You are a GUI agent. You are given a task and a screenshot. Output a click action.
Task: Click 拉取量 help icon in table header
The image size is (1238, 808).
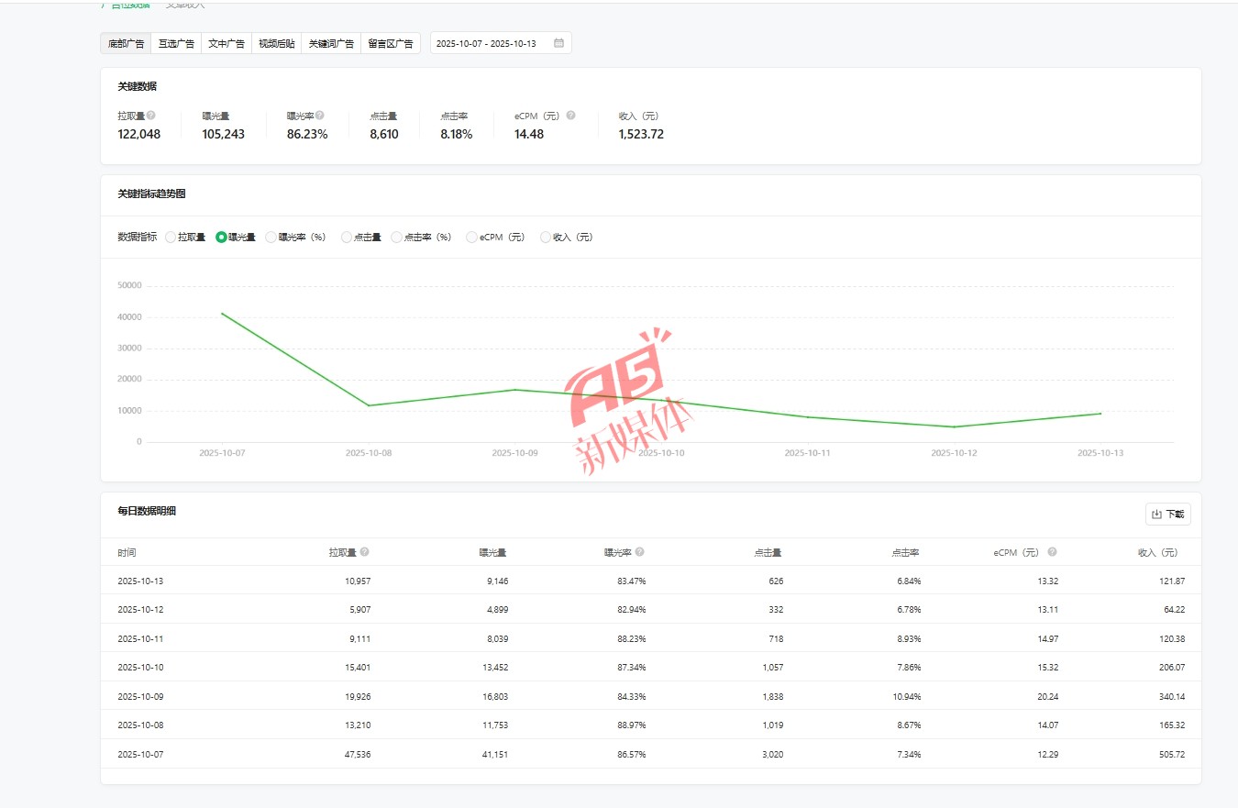pyautogui.click(x=365, y=552)
